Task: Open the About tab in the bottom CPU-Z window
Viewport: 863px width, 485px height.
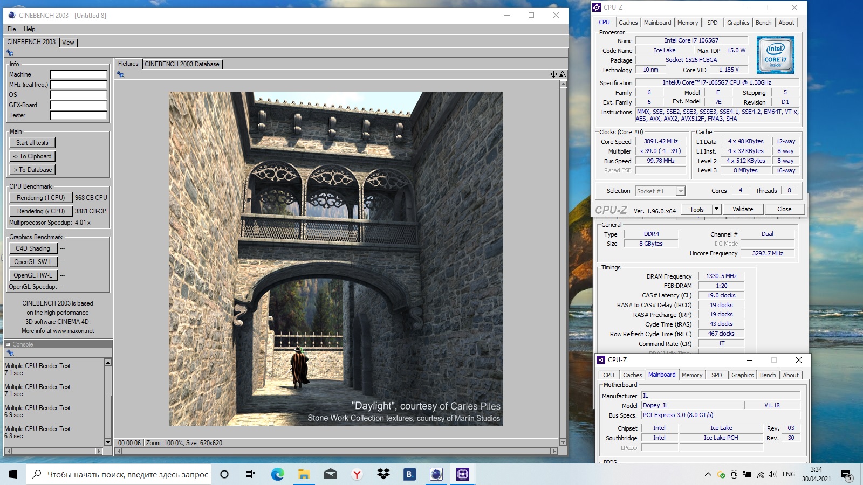Action: (791, 375)
